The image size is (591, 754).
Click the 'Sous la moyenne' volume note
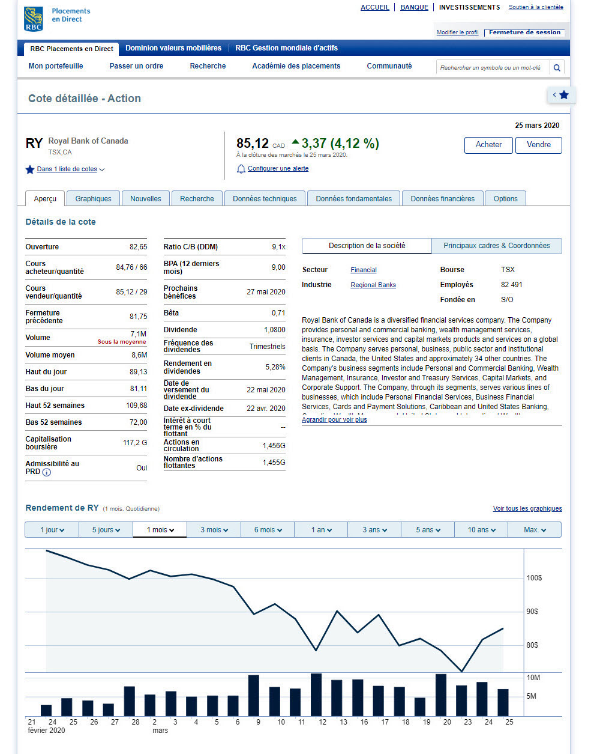[122, 342]
